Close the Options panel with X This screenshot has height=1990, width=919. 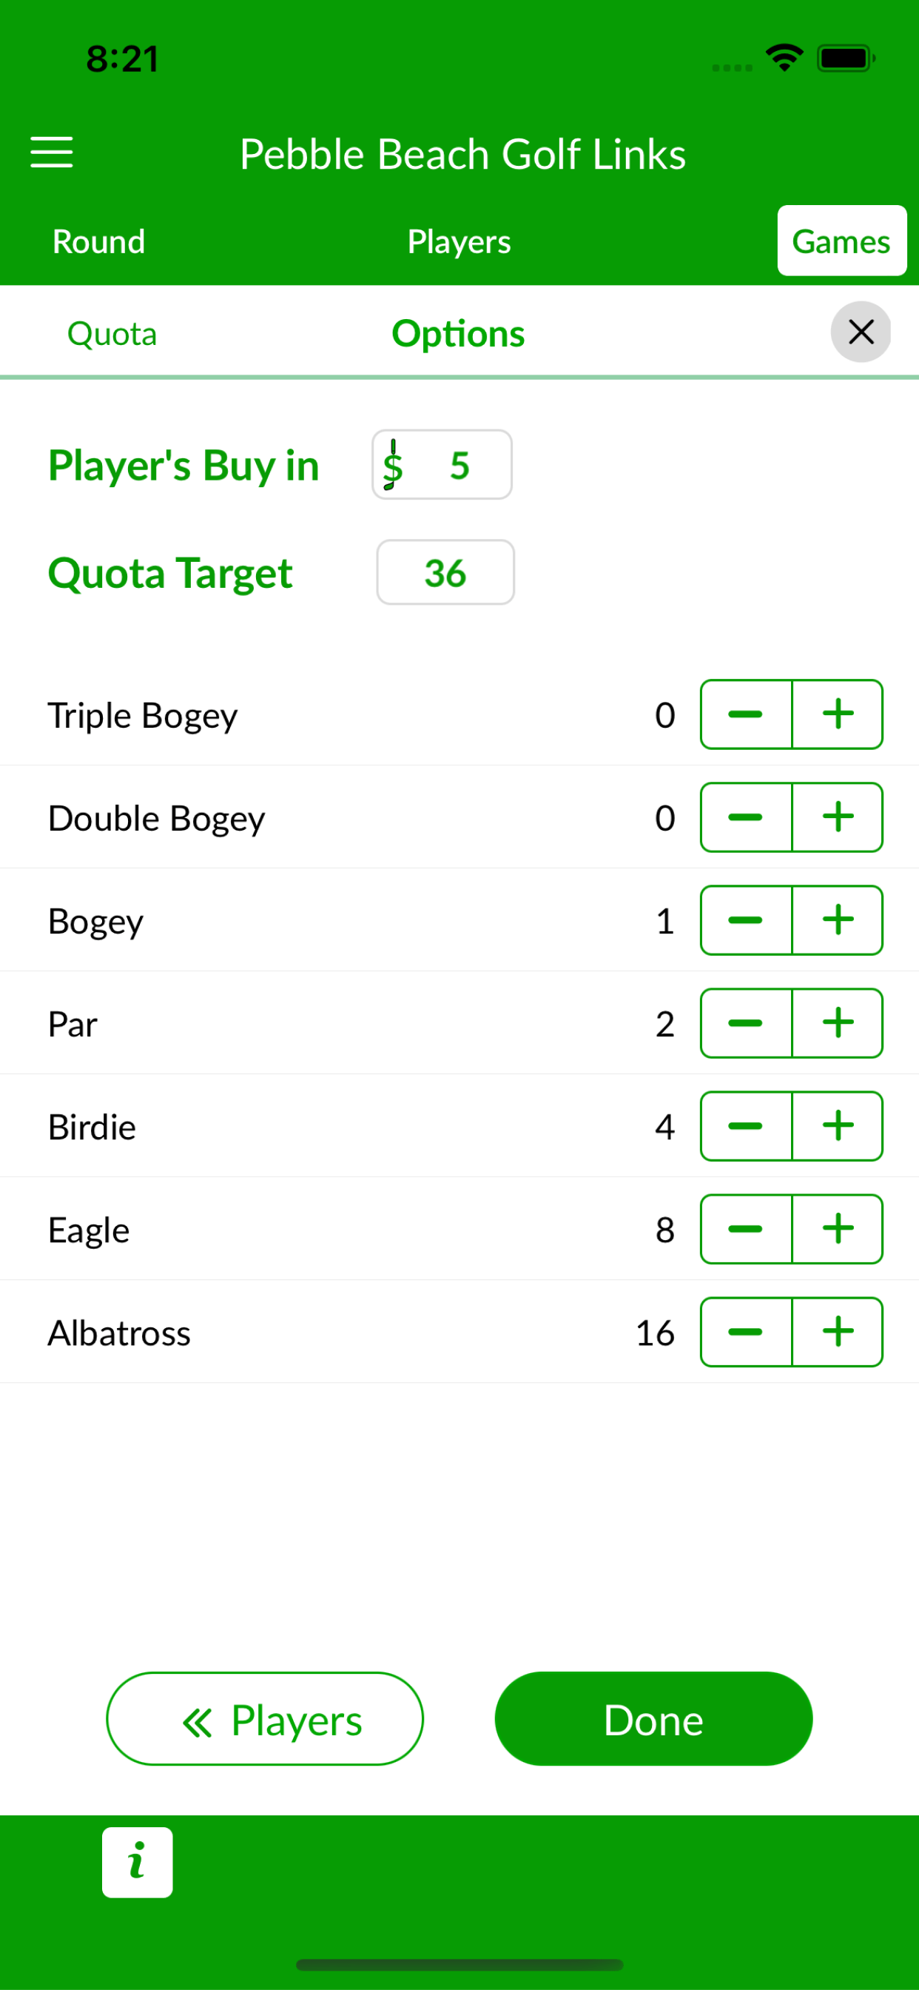point(861,332)
